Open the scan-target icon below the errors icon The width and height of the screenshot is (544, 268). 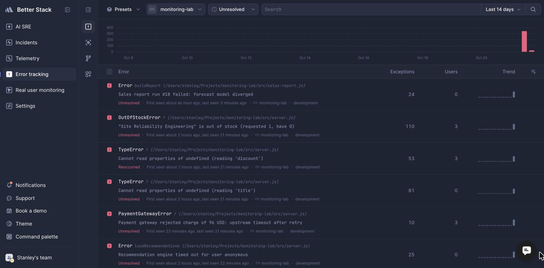[88, 43]
